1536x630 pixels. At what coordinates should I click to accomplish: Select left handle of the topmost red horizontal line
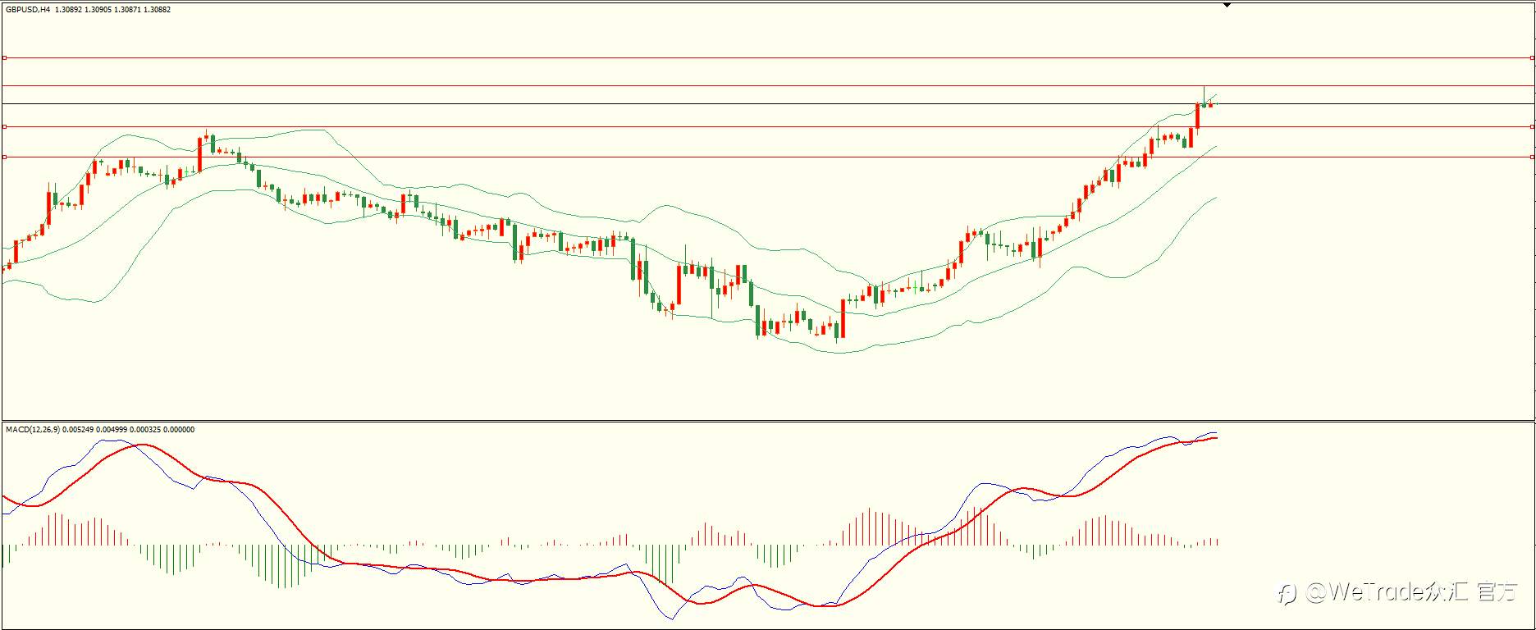pyautogui.click(x=4, y=58)
